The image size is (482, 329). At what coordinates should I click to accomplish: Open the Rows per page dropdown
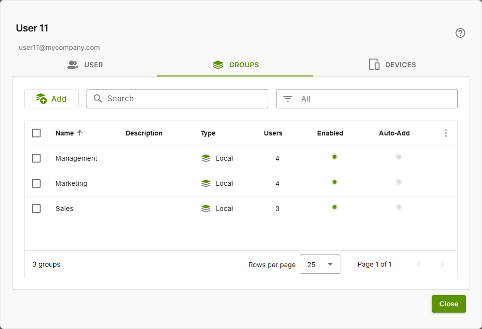tap(320, 264)
